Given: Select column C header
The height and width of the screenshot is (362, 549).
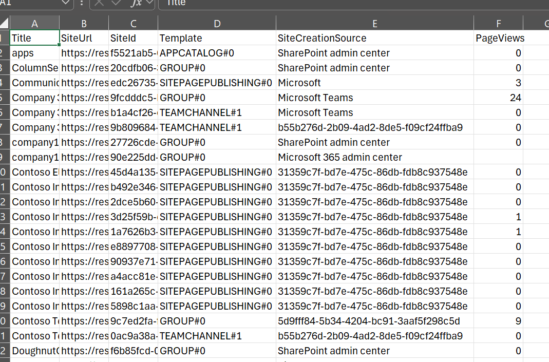Looking at the screenshot, I should coord(134,23).
